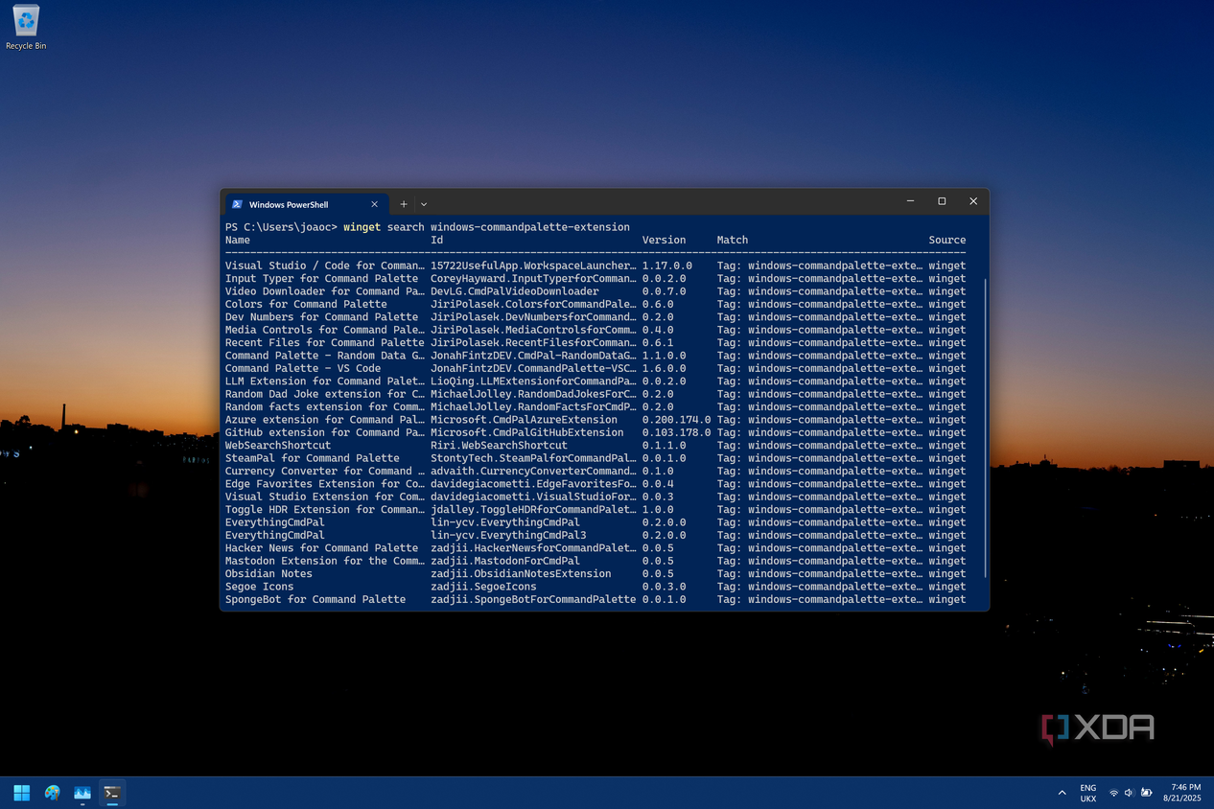Image resolution: width=1214 pixels, height=809 pixels.
Task: Select the Windows PowerShell tab
Action: 307,204
